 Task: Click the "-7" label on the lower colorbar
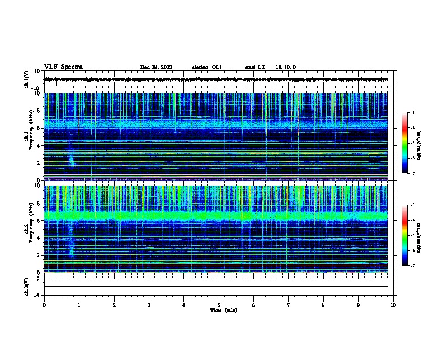413,265
